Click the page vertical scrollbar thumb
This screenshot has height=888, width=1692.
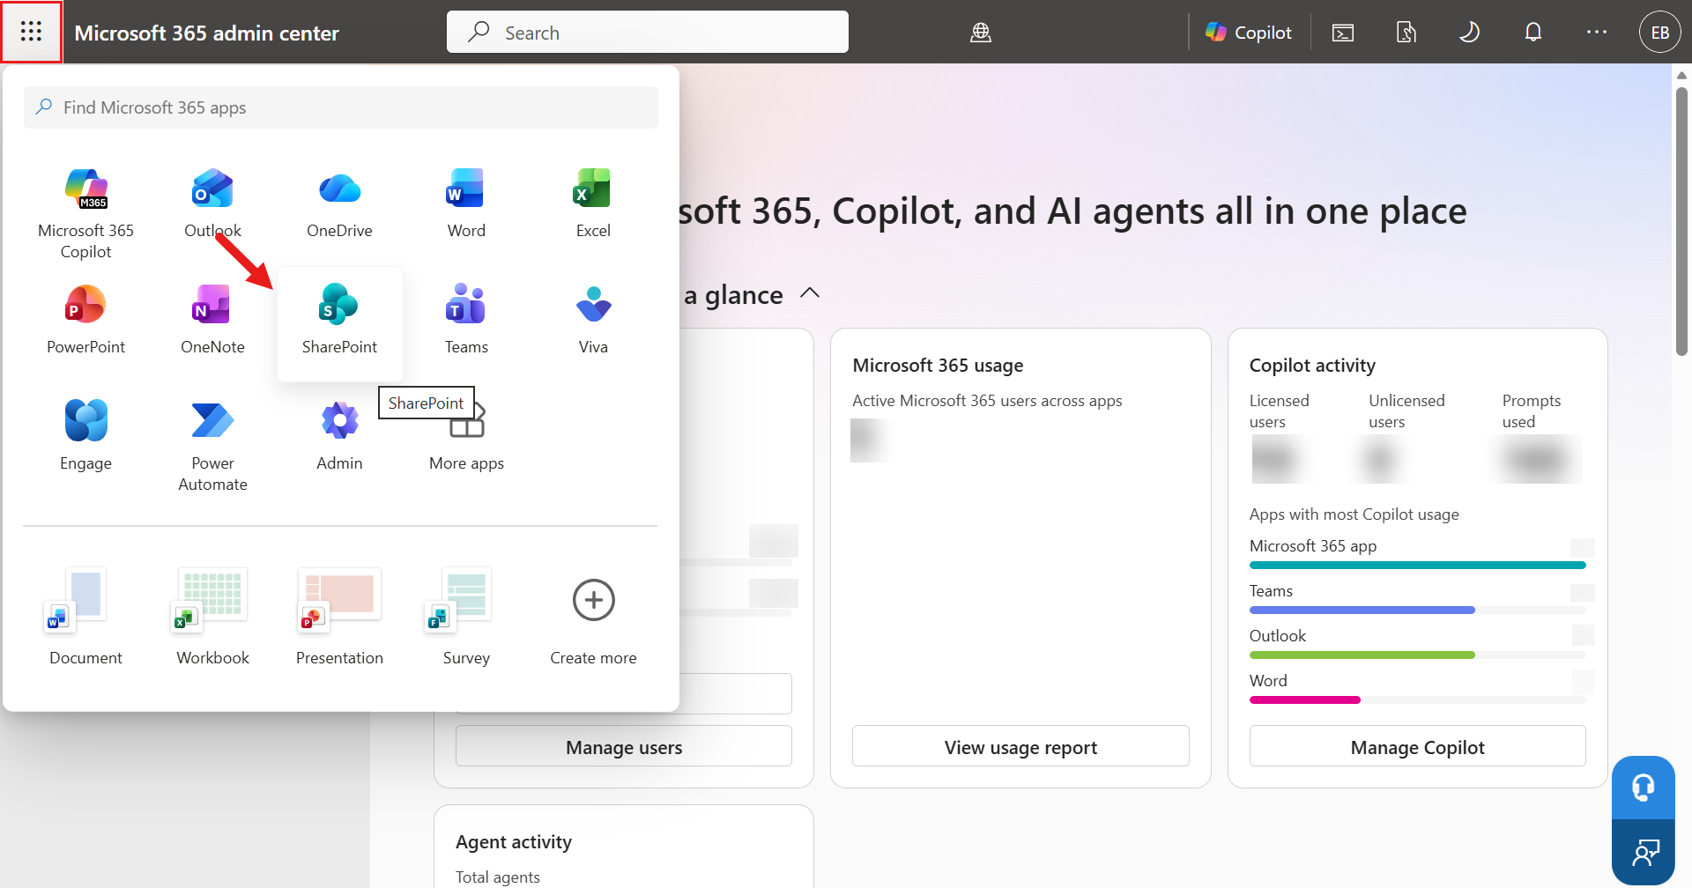[x=1681, y=220]
